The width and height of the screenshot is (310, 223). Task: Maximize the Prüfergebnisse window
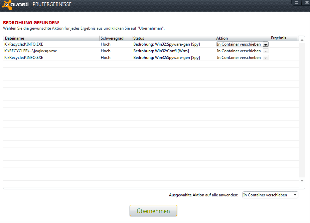[295, 3]
